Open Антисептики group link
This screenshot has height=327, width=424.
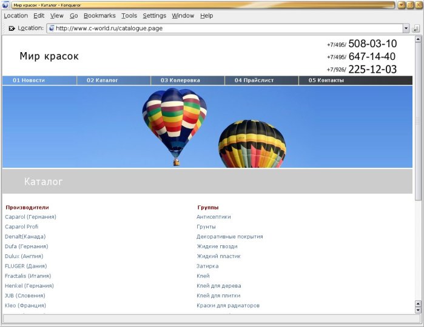(214, 217)
